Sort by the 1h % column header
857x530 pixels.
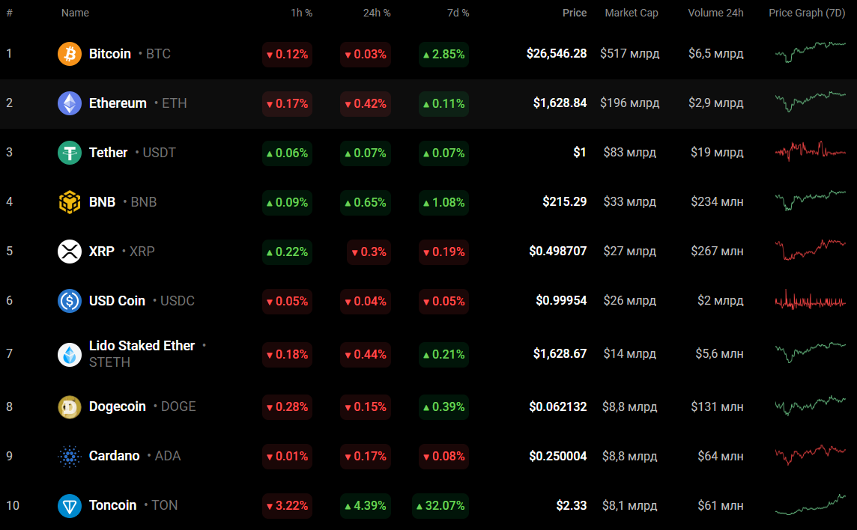[301, 13]
